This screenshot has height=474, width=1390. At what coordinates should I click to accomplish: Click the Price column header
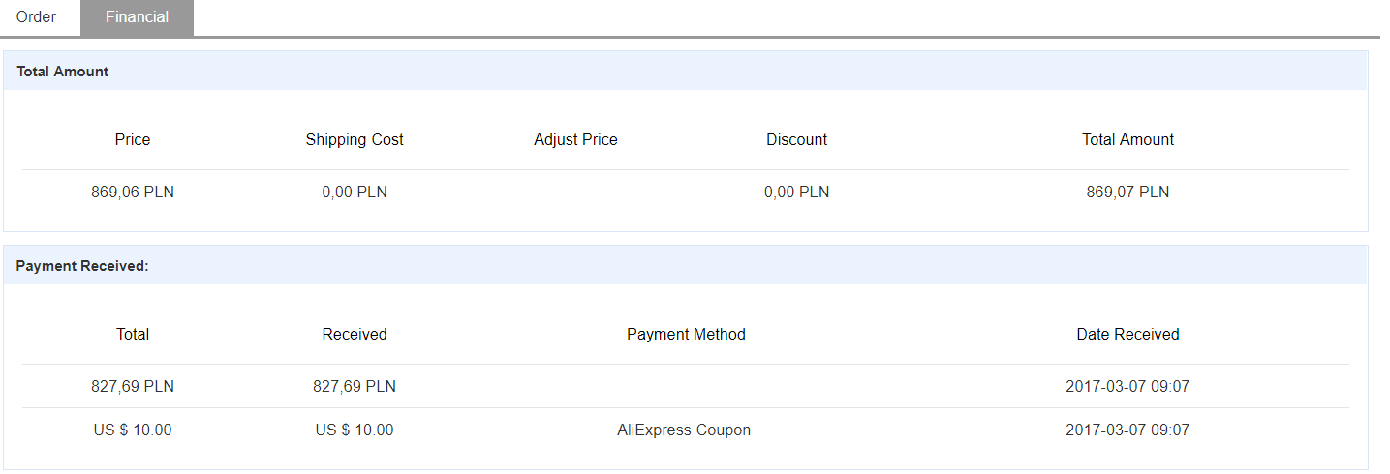pos(133,139)
